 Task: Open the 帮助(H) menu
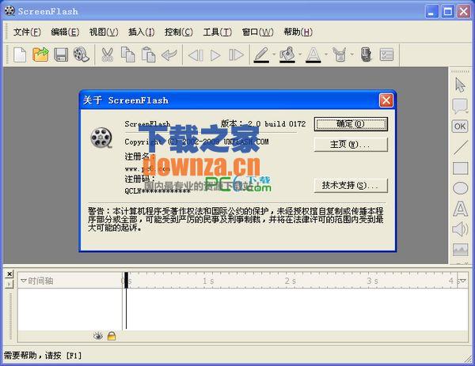298,32
